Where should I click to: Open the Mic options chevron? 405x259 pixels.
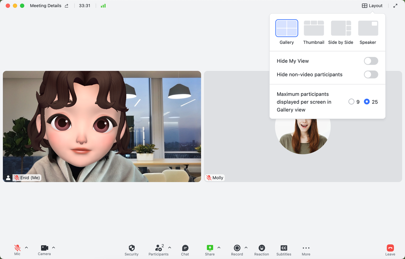coord(26,247)
